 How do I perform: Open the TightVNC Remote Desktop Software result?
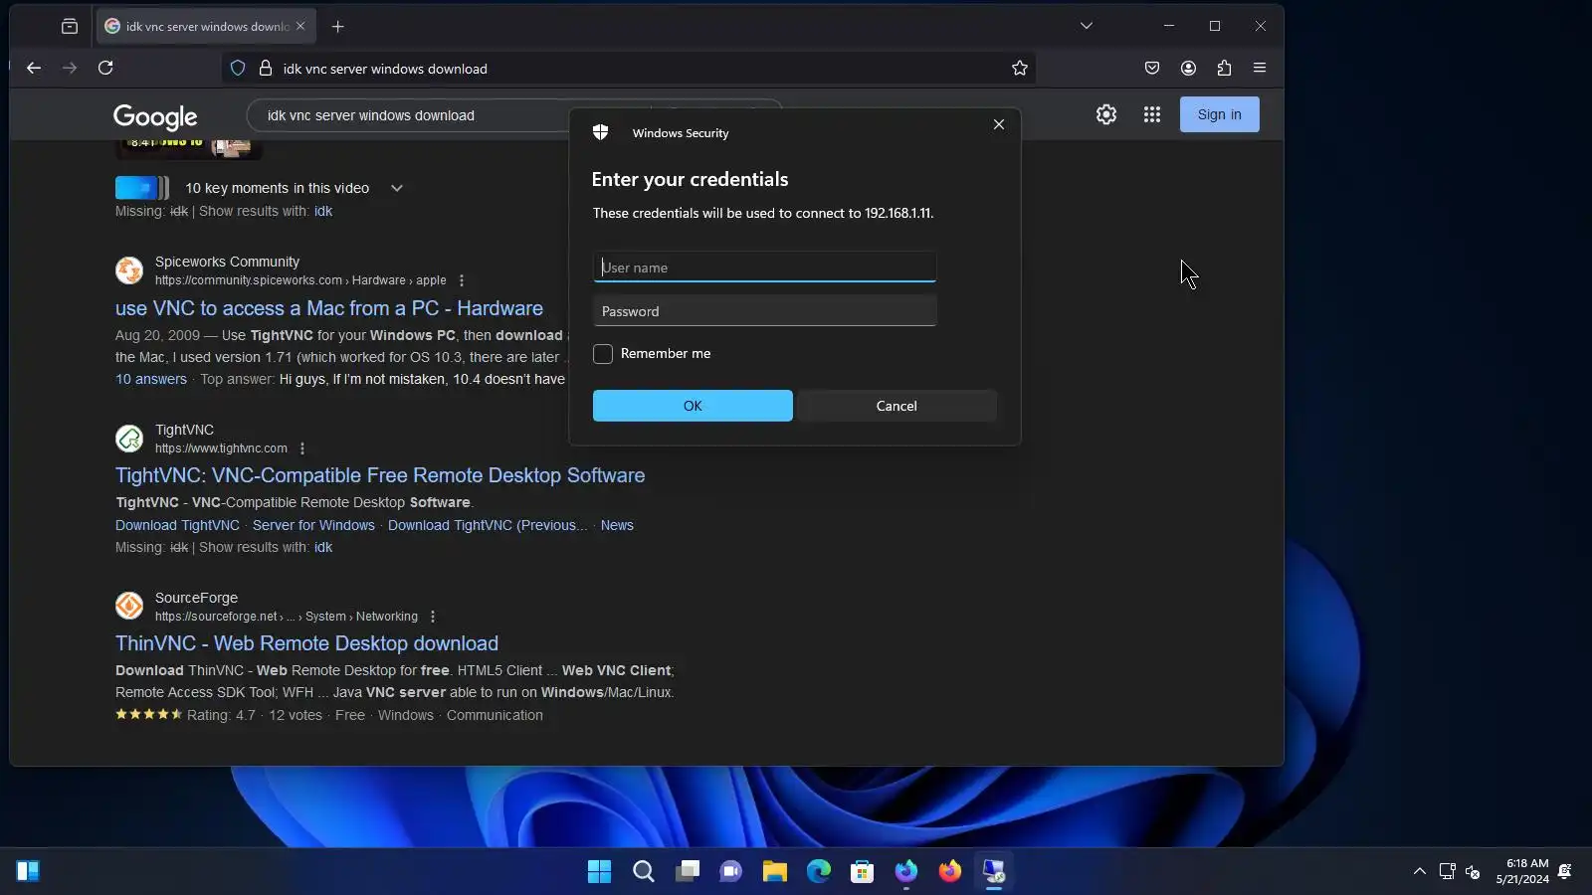point(380,475)
